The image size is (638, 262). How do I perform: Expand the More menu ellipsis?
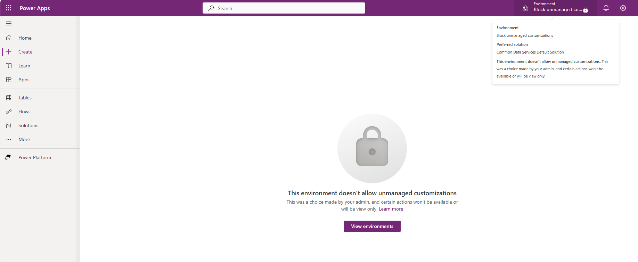pos(9,139)
